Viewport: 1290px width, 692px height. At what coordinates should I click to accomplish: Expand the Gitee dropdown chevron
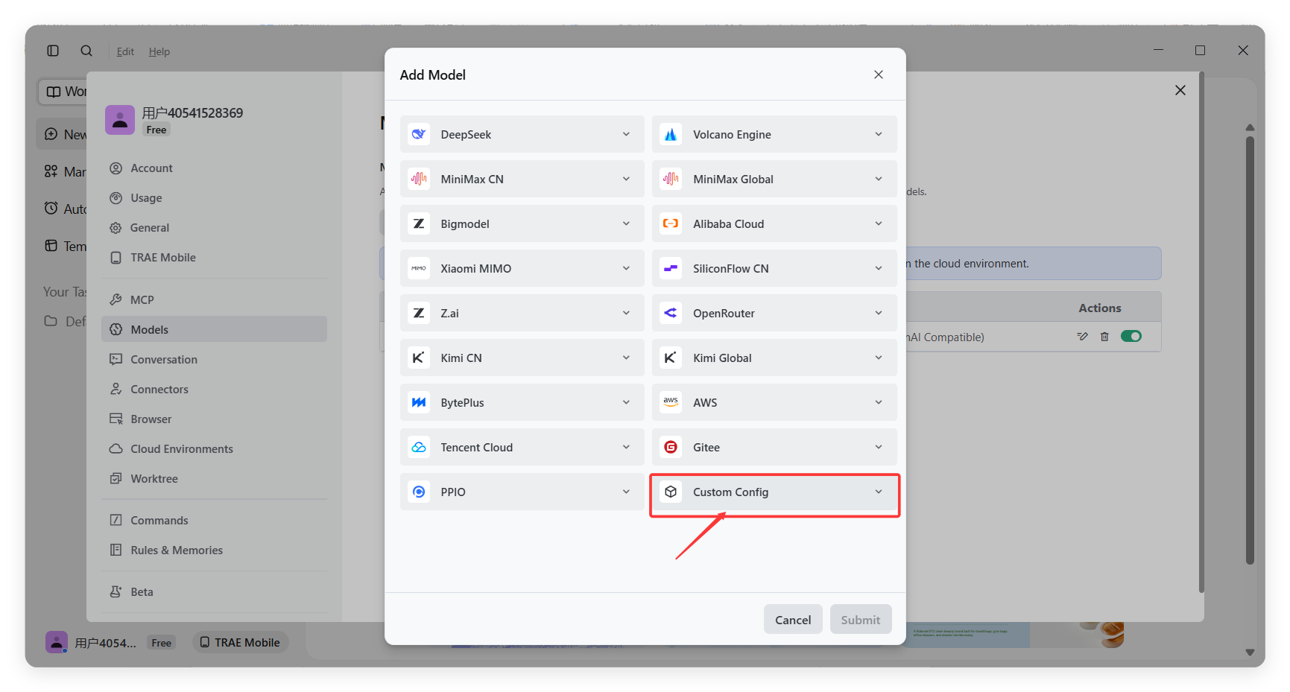click(879, 447)
